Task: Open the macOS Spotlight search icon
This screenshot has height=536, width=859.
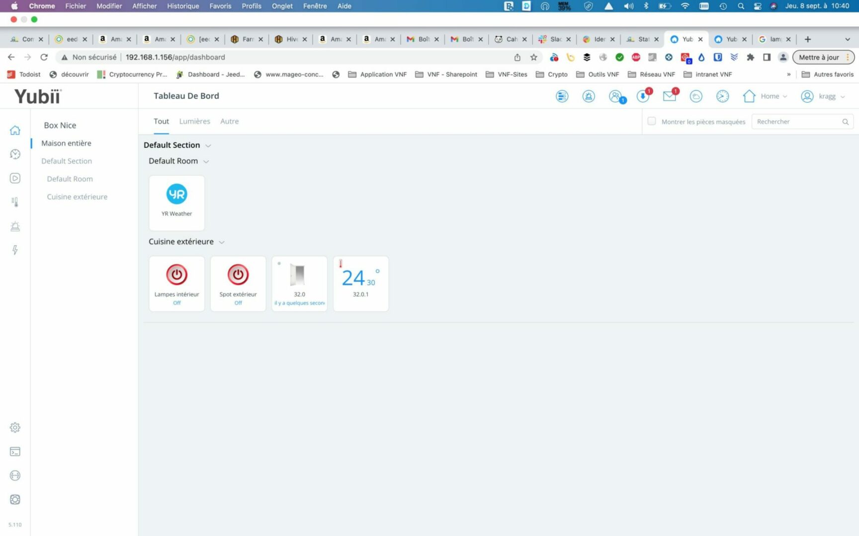Action: tap(741, 6)
